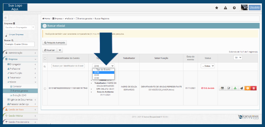The width and height of the screenshot is (265, 127).
Task: Open the Status filter dropdown
Action: [x=208, y=66]
